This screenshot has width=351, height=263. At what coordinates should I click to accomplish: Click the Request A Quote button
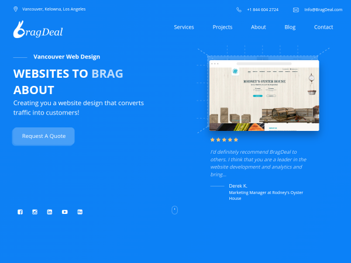point(43,136)
